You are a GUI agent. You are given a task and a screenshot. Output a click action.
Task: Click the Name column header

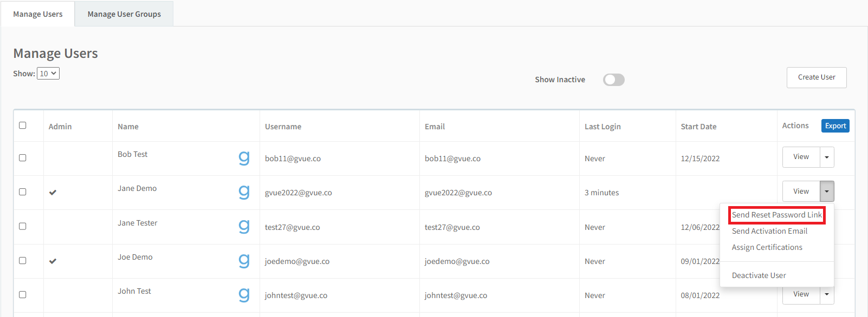[x=128, y=127]
